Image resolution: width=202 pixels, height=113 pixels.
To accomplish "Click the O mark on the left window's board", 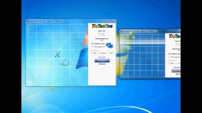I will pos(66,63).
